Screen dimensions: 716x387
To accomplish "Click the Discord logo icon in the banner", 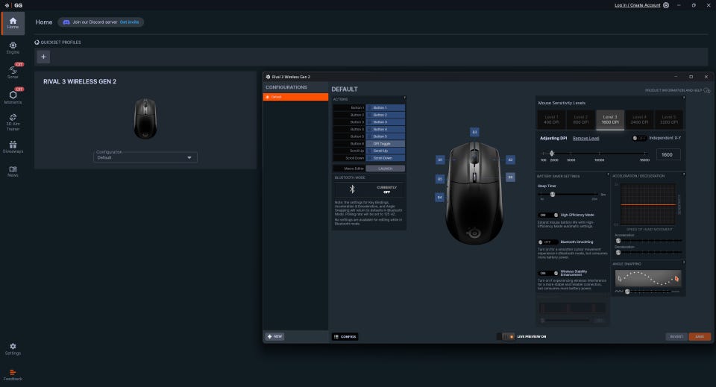I will point(66,22).
